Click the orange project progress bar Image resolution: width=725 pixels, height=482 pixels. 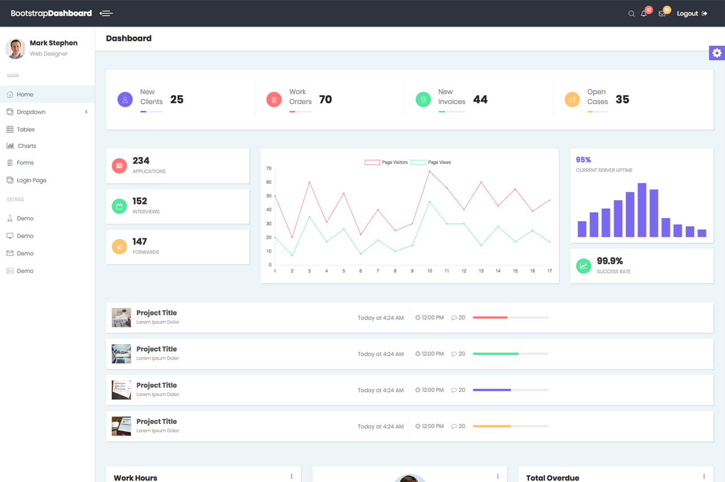511,426
